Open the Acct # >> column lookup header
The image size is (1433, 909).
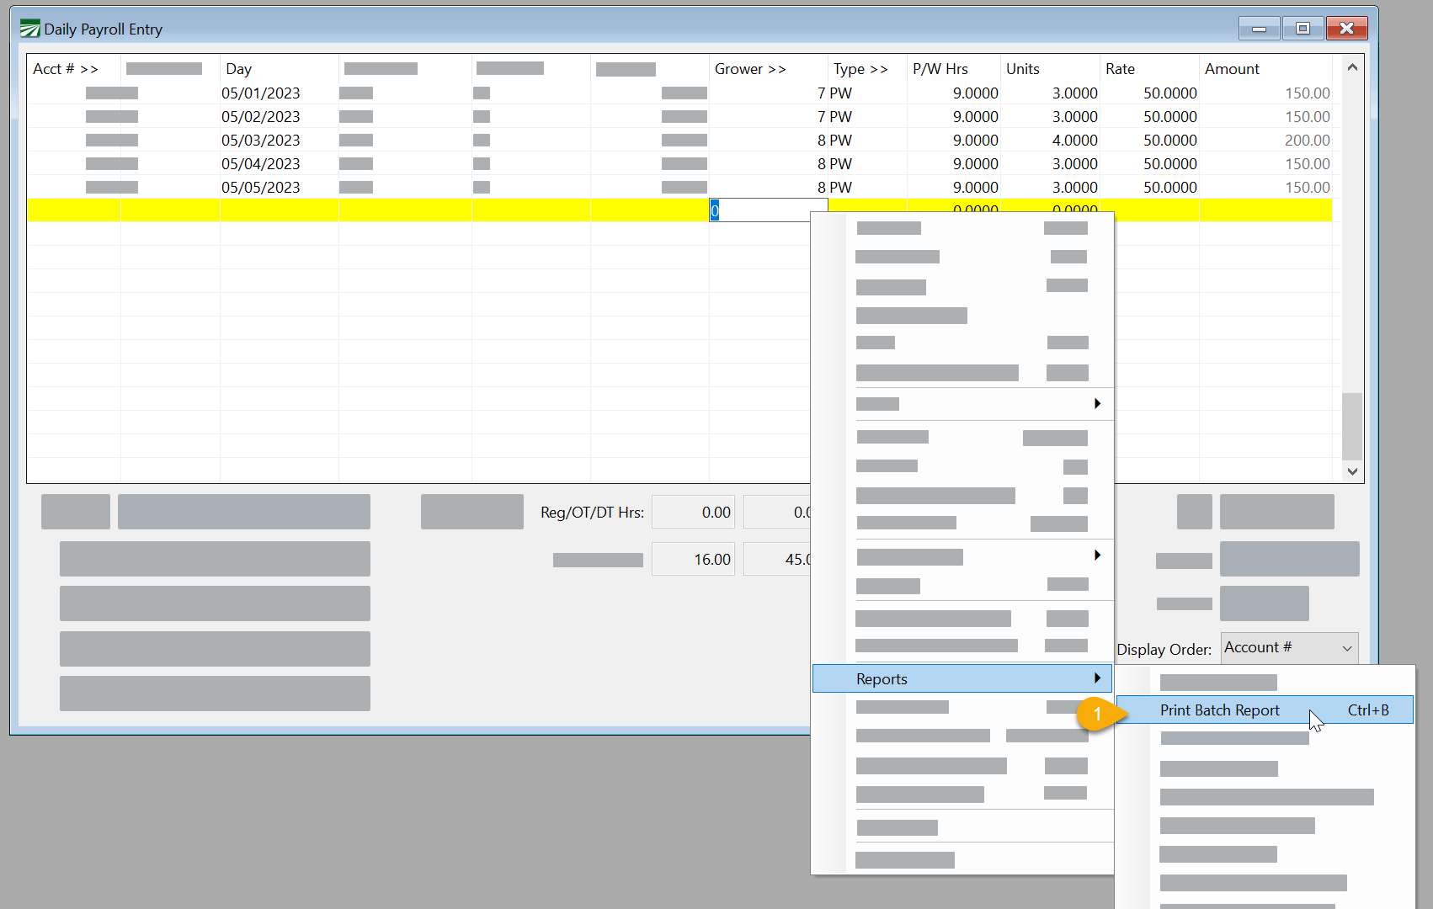[x=66, y=69]
